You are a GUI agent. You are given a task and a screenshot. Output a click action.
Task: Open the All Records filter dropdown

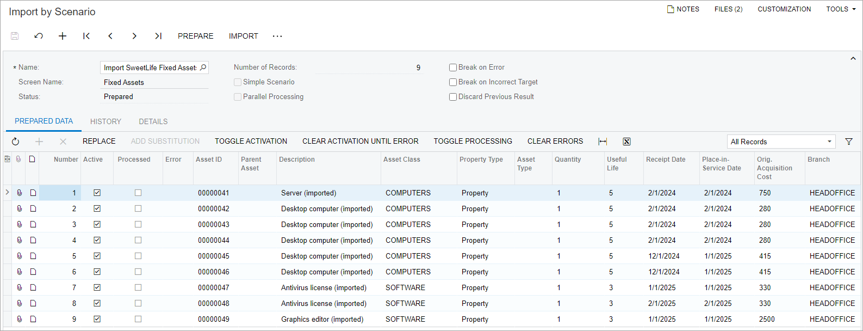(781, 142)
